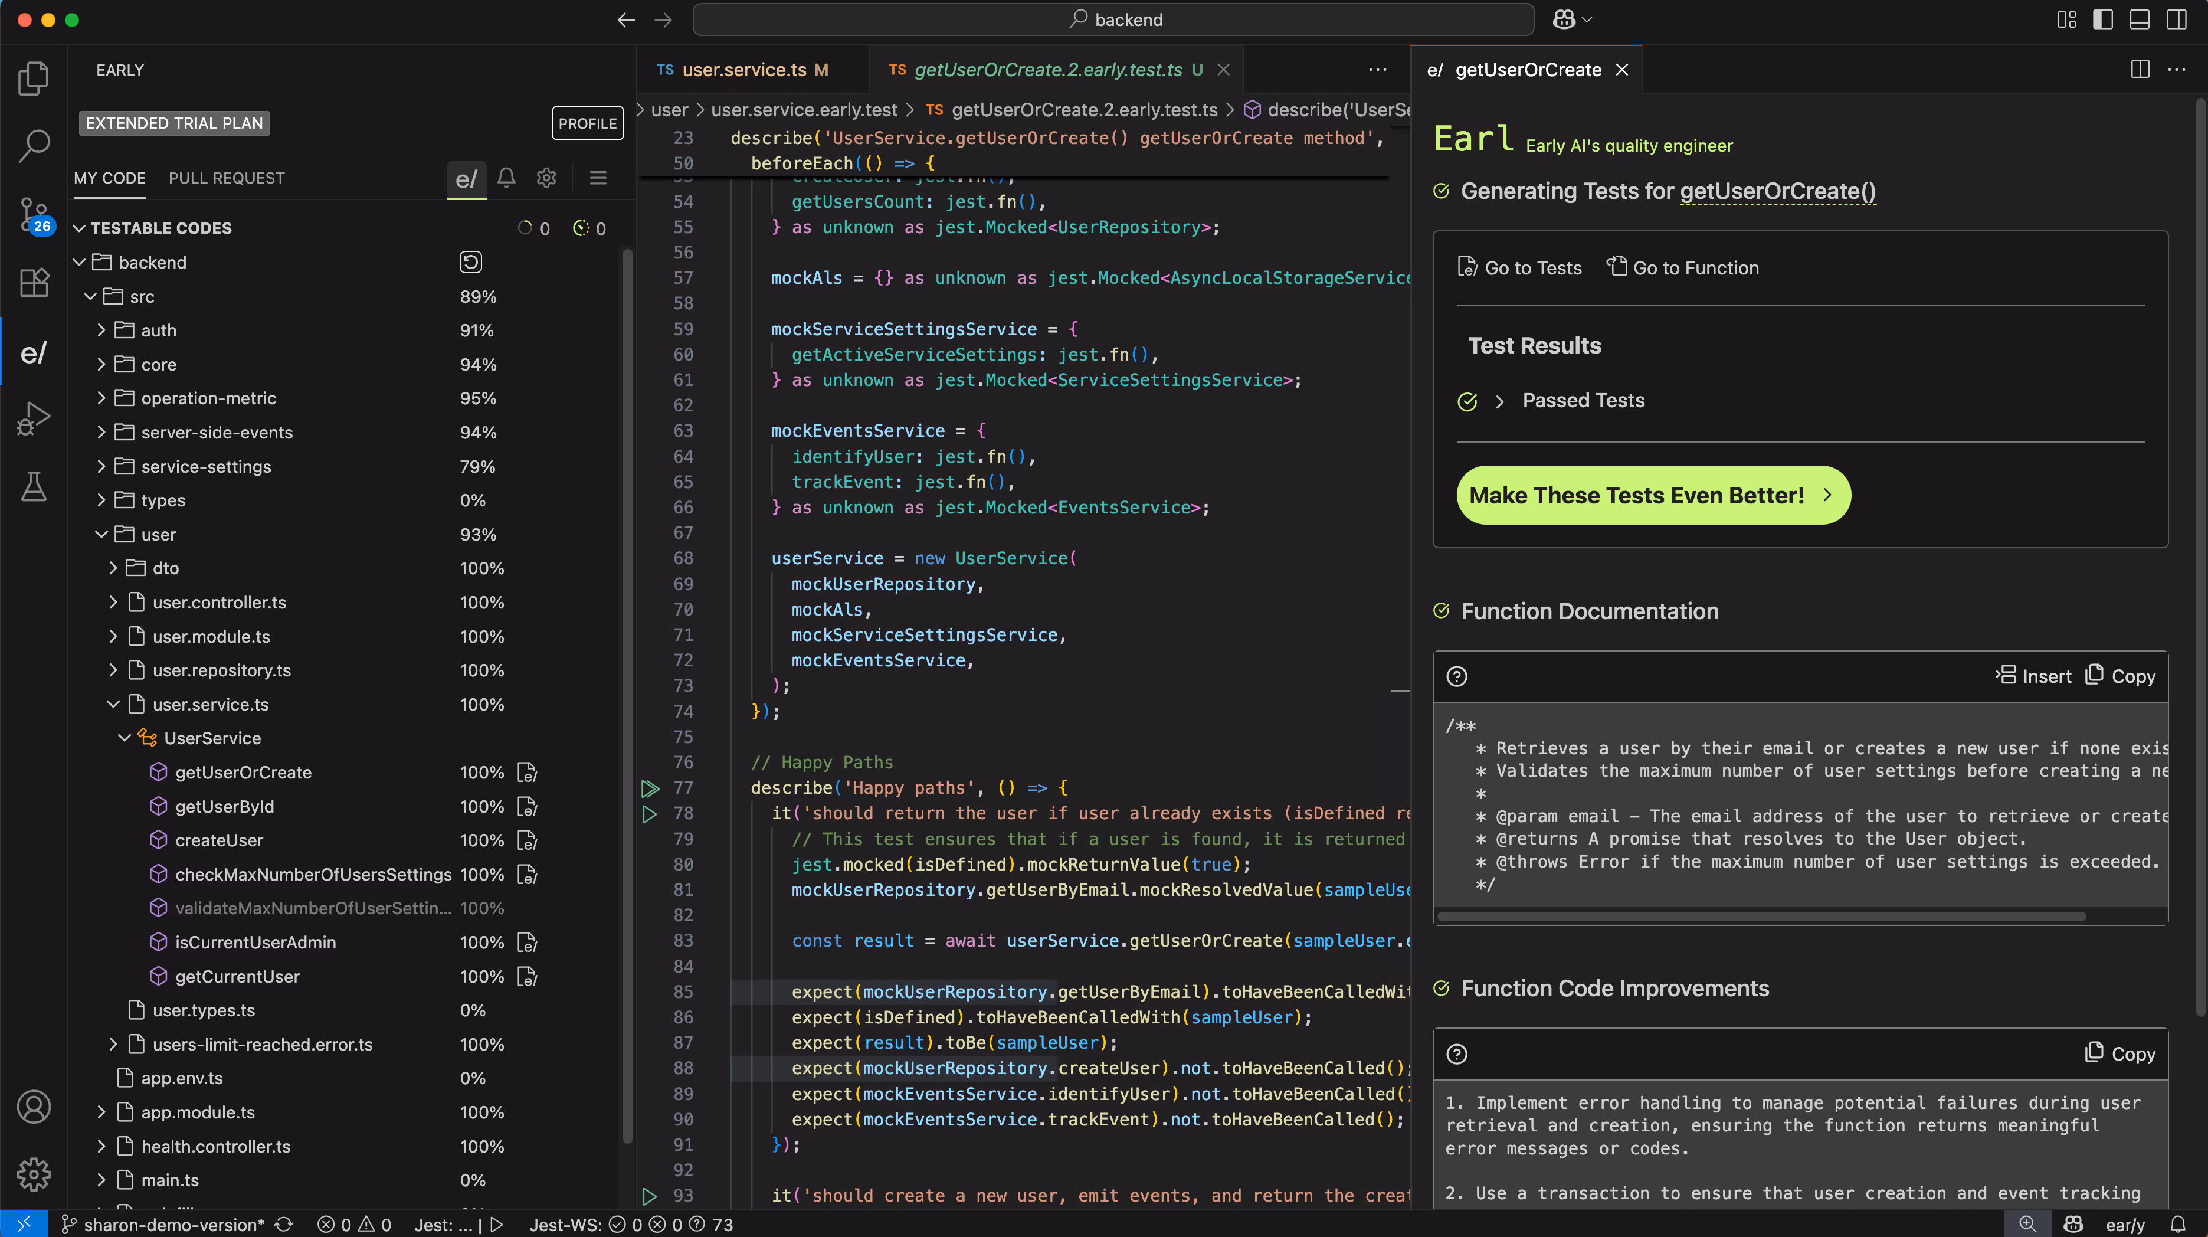2208x1237 pixels.
Task: Click the documentation horizontal scrollbar
Action: click(1761, 917)
